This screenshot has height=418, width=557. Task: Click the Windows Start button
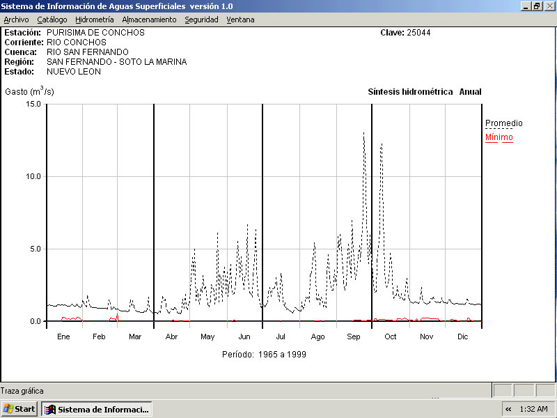click(x=19, y=409)
